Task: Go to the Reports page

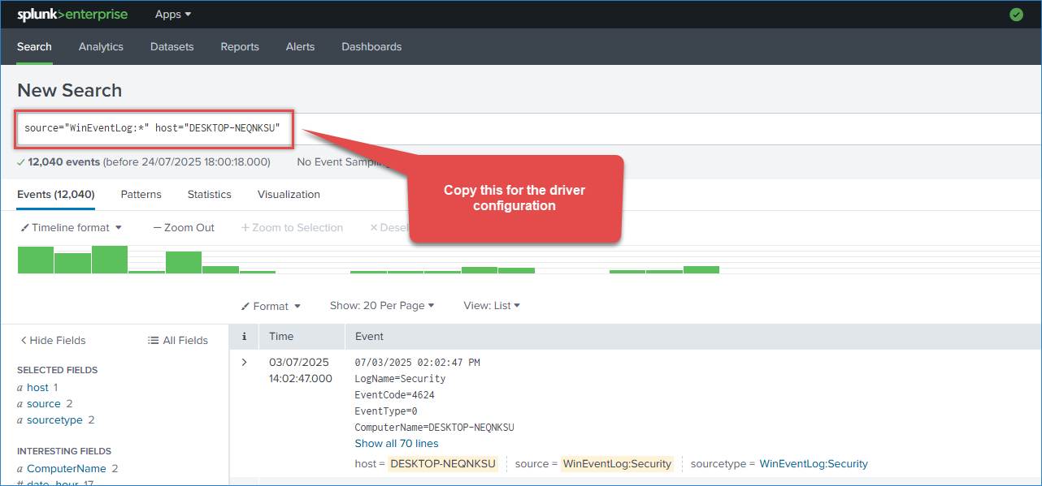Action: [x=240, y=47]
